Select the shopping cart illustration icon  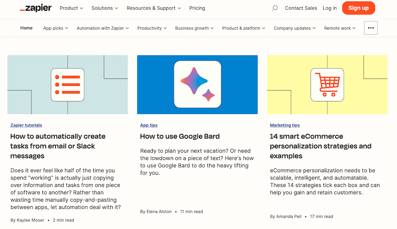click(327, 84)
